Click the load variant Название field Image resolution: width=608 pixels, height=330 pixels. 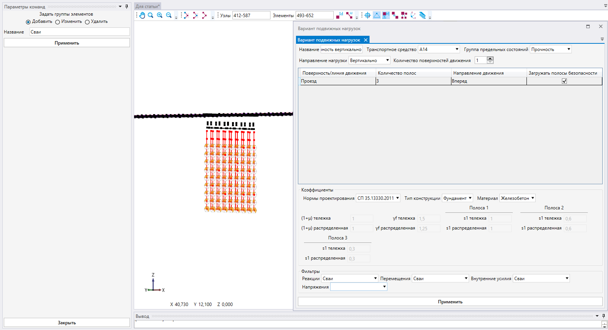coord(342,49)
